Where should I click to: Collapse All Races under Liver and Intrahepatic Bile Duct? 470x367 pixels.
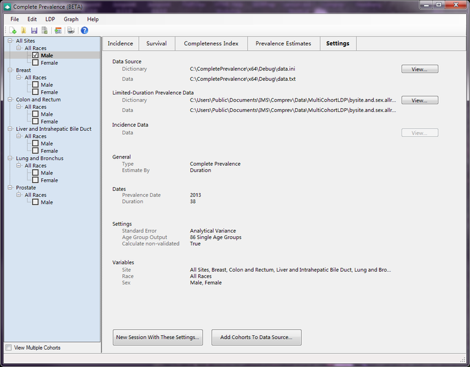tap(19, 136)
